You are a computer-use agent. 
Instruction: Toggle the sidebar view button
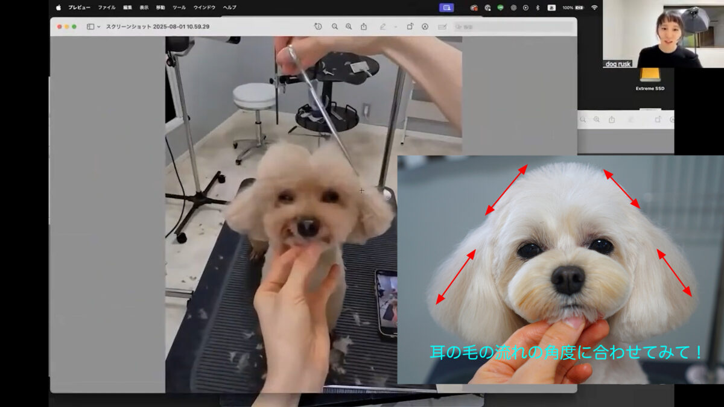click(x=91, y=27)
